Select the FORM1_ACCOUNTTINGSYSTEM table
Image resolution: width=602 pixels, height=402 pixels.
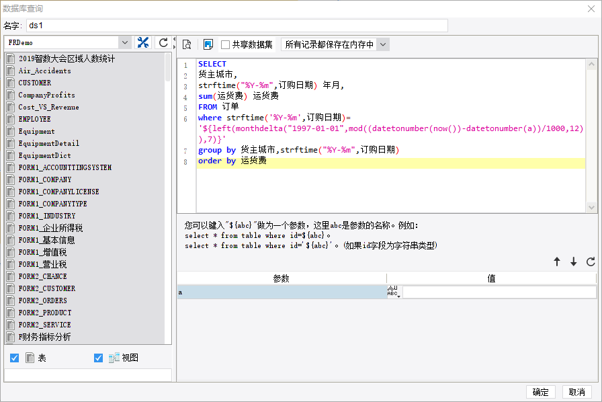65,167
